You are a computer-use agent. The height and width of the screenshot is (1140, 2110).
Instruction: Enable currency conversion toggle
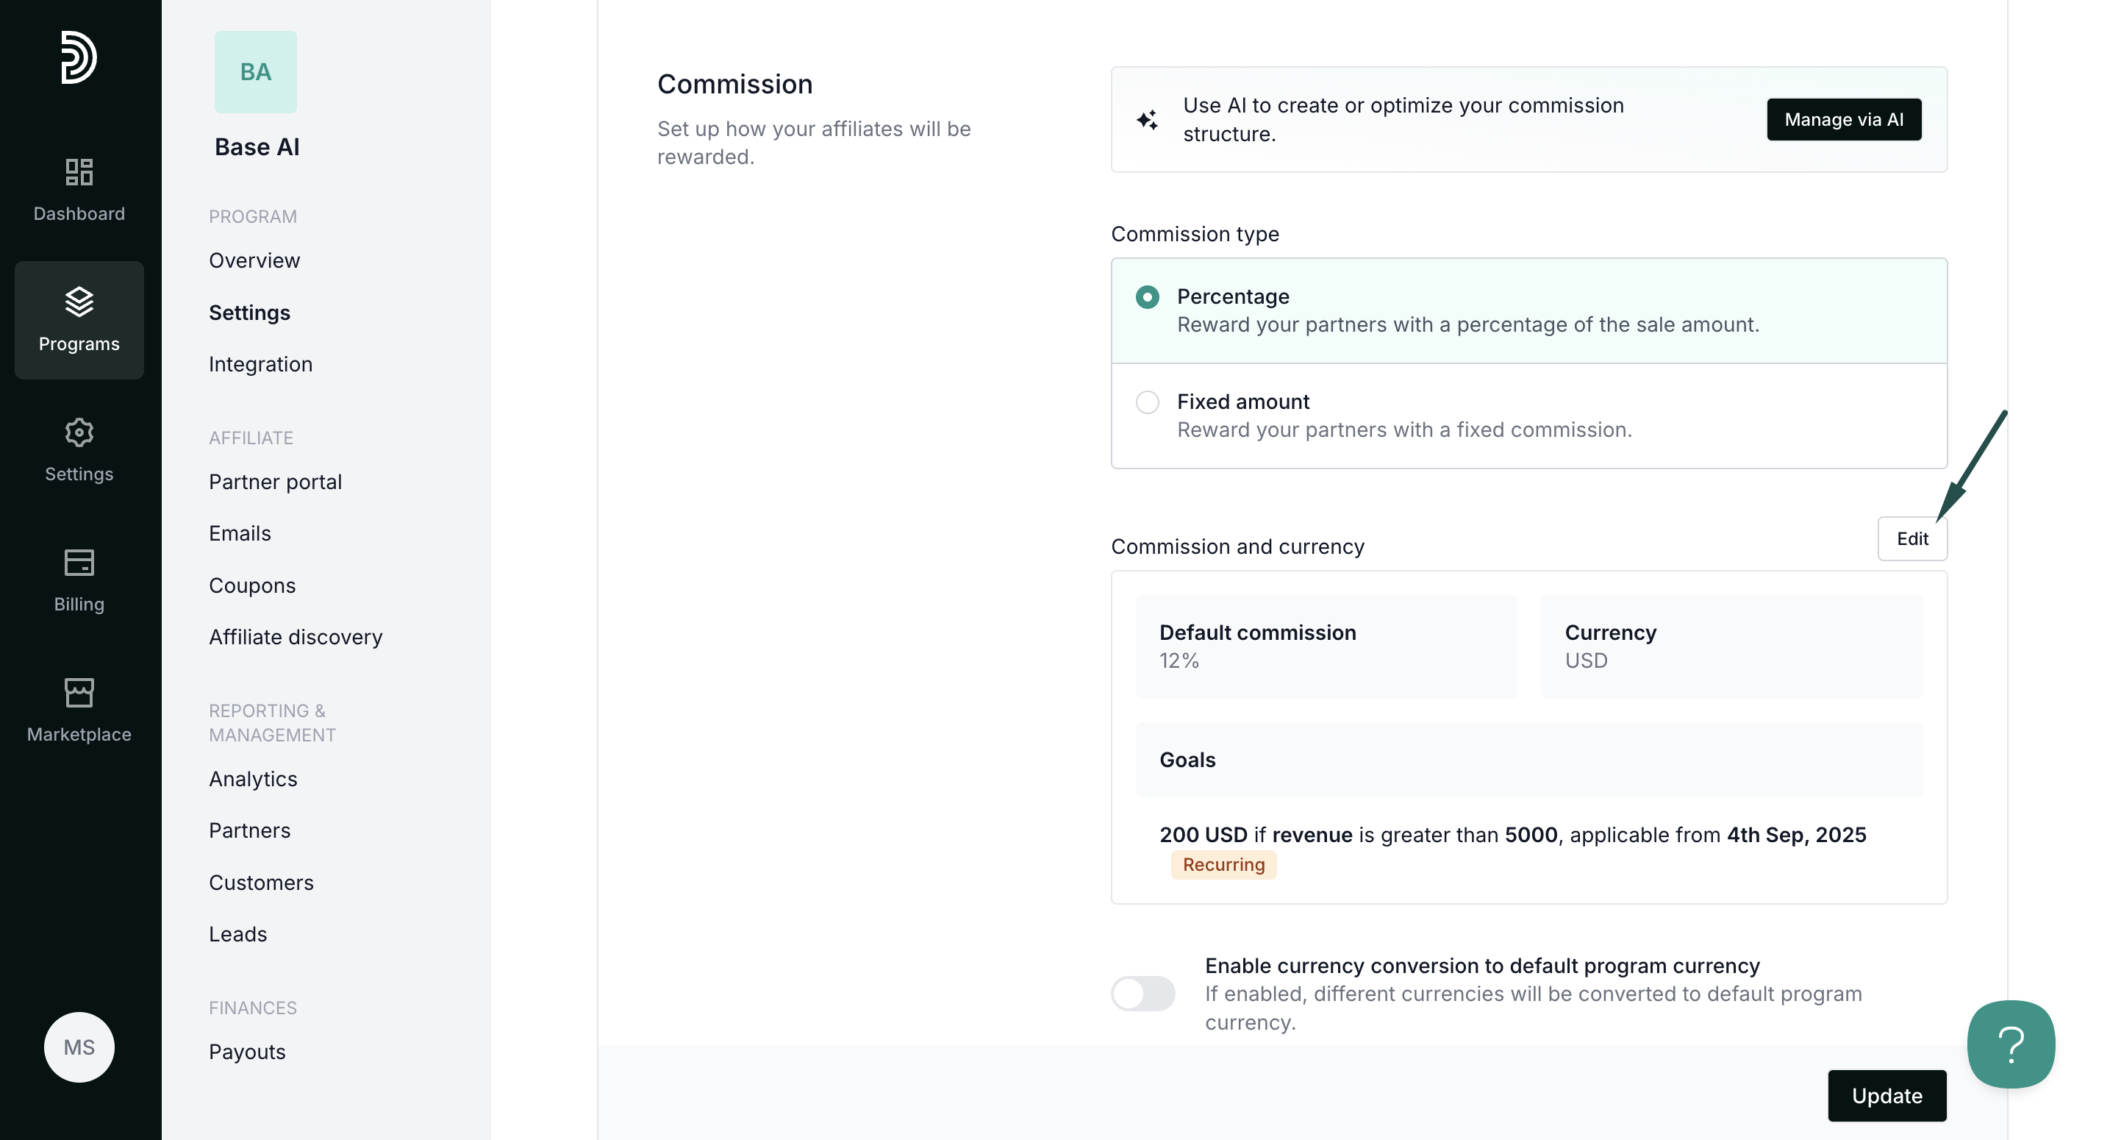click(x=1142, y=994)
